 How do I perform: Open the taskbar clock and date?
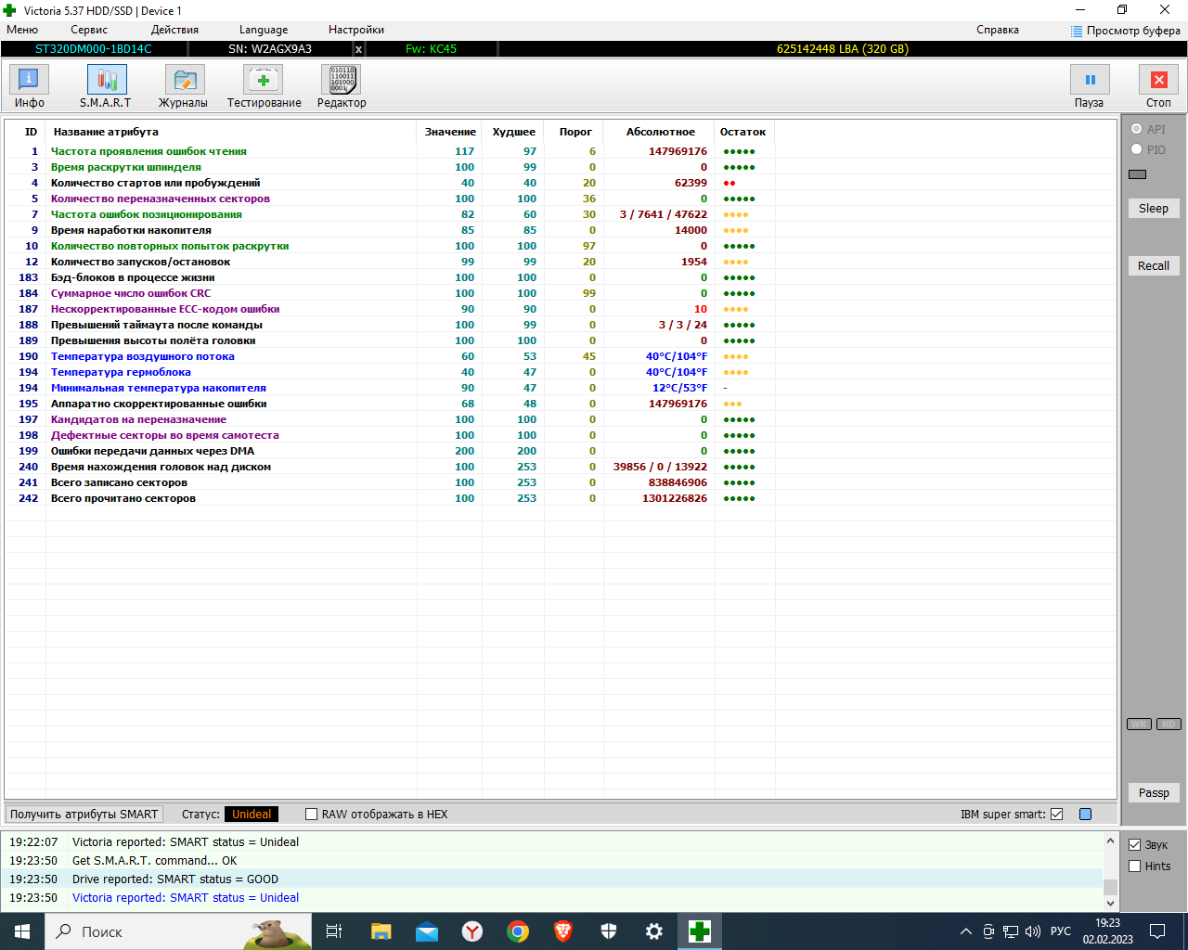coord(1107,931)
